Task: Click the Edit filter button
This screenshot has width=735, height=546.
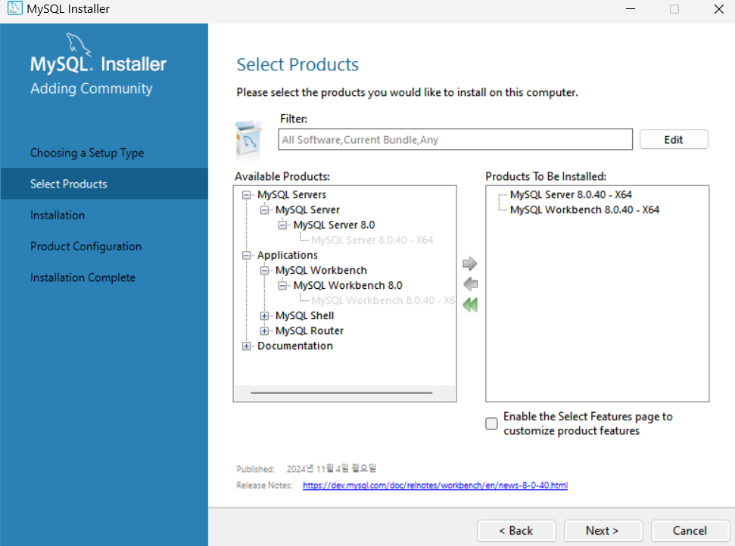Action: pos(674,140)
